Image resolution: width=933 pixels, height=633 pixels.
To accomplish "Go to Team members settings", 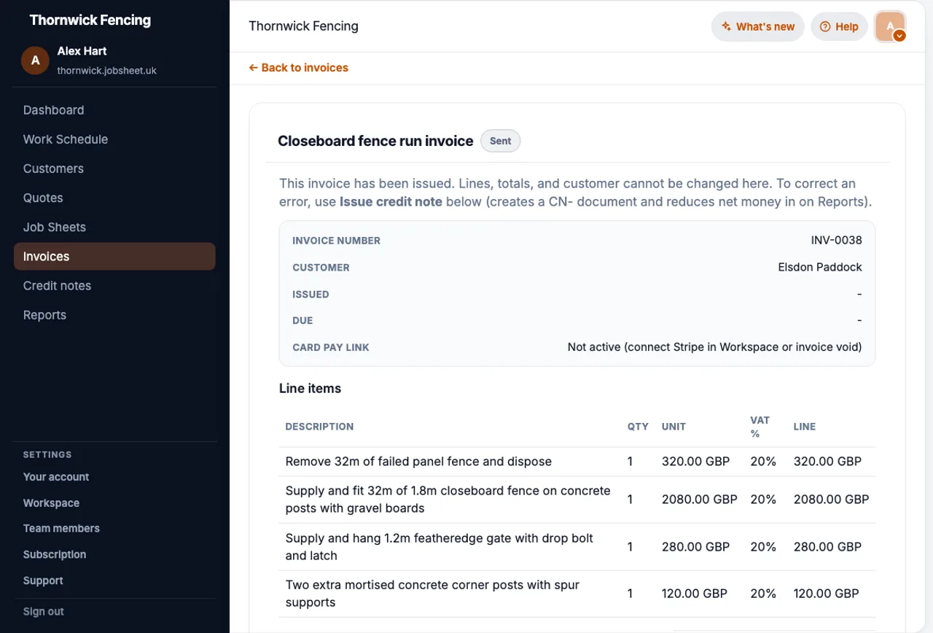I will pos(61,529).
